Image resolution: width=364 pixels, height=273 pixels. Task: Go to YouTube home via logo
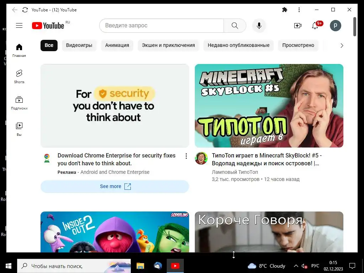pyautogui.click(x=48, y=26)
